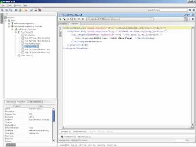Collapse the HelloServiceSoapBinding TestSuite node

click(9, 26)
